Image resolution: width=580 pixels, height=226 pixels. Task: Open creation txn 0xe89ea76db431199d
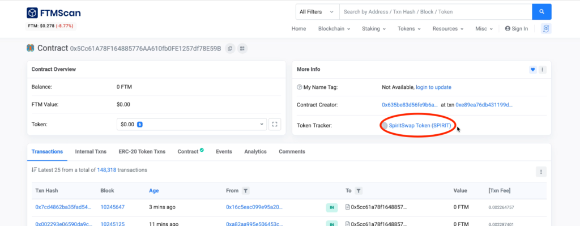tap(484, 105)
